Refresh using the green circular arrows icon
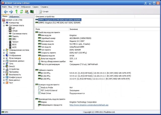The width and height of the screenshot is (161, 115). [x=21, y=12]
